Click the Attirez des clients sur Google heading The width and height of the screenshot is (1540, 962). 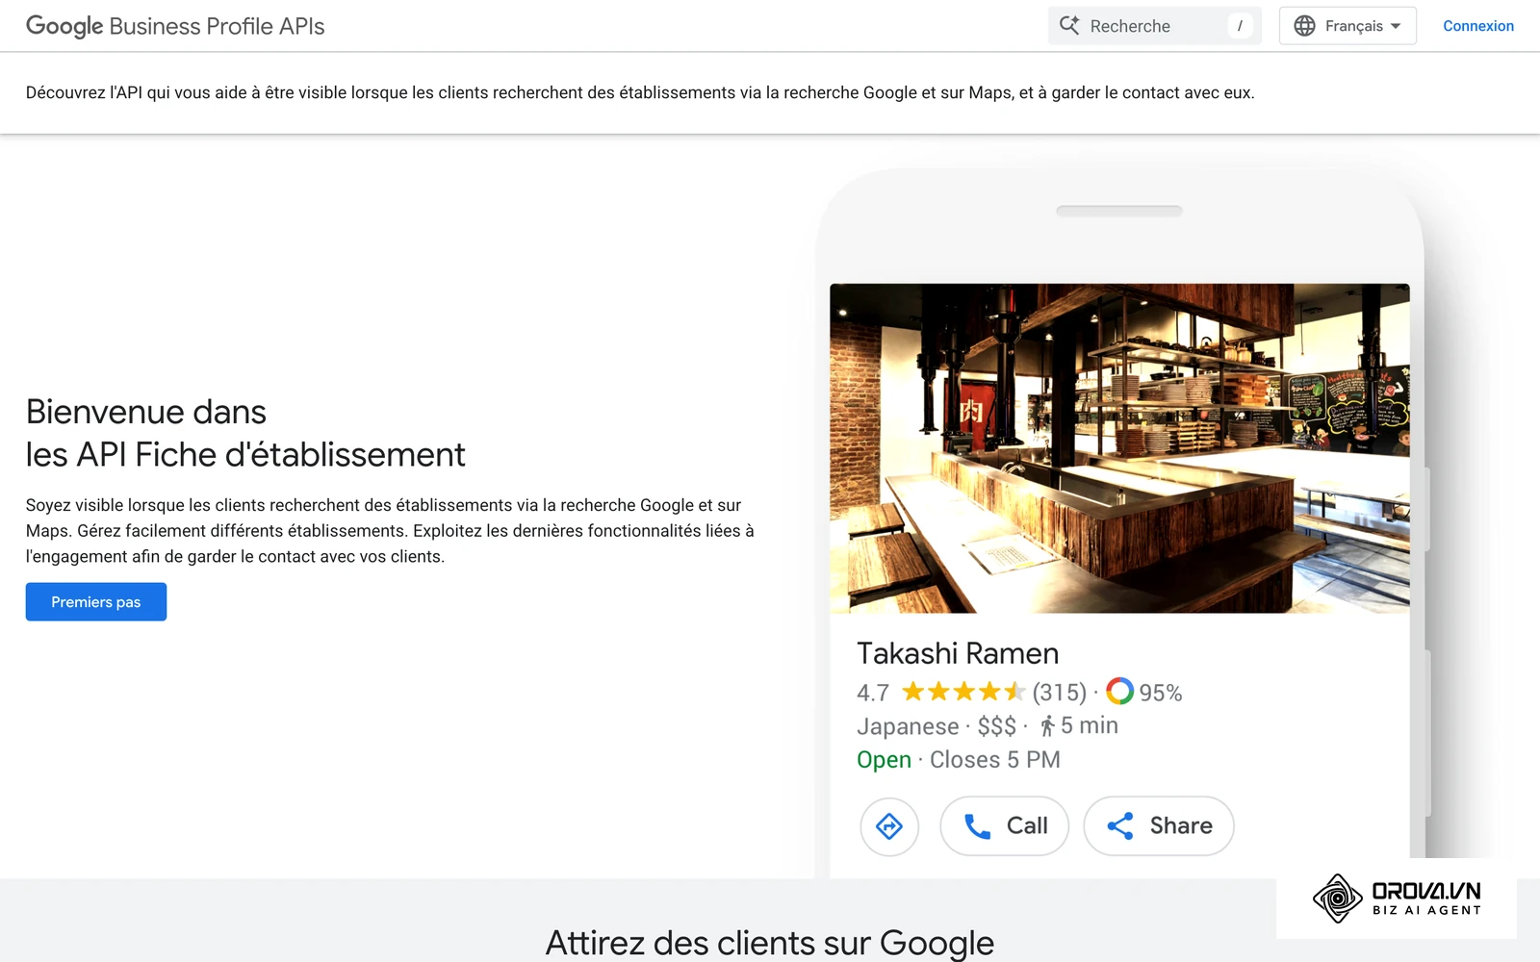[770, 943]
